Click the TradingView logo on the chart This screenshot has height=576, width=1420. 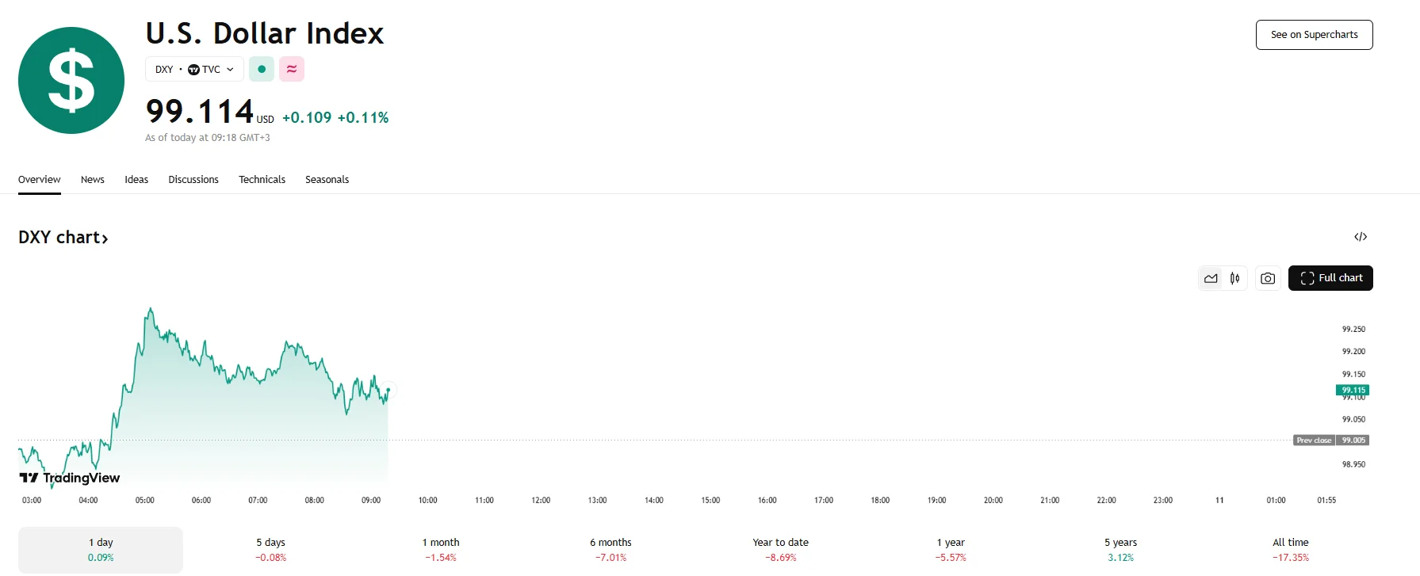coord(70,478)
